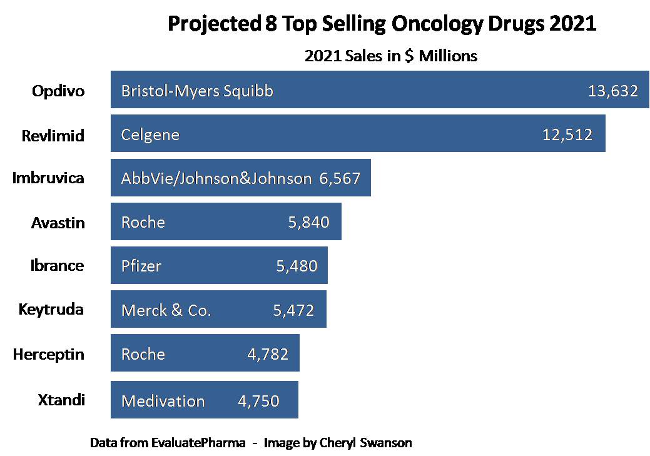Click the EvaluatePharma data source caption
This screenshot has height=456, width=650.
point(251,443)
